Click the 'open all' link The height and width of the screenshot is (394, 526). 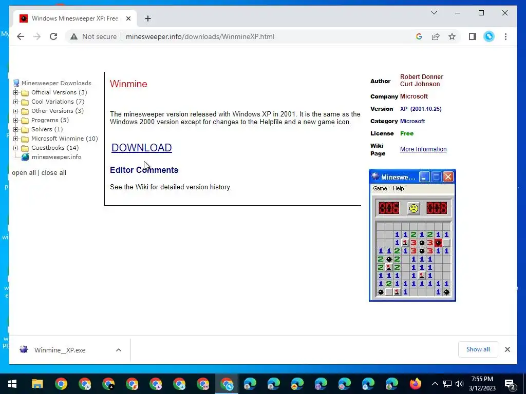pyautogui.click(x=24, y=172)
